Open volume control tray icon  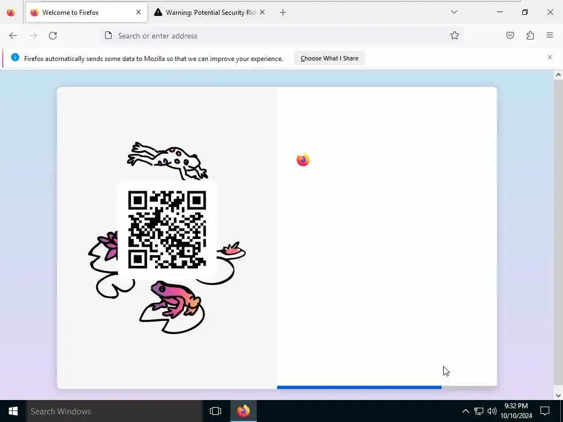click(x=492, y=411)
